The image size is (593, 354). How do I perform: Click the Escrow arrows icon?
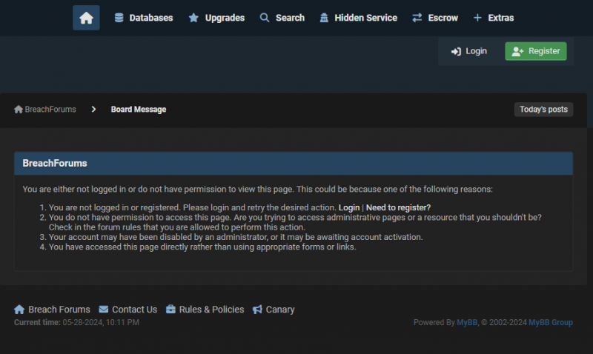click(417, 18)
